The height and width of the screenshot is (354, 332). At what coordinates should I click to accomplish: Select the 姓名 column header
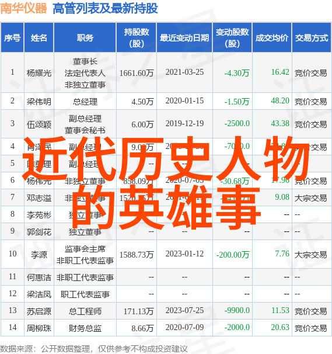(39, 38)
